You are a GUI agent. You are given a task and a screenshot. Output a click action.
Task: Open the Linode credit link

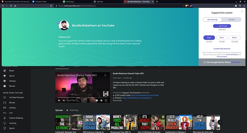click(x=145, y=95)
